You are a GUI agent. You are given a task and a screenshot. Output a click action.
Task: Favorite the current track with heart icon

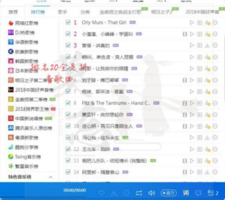[x=101, y=193]
